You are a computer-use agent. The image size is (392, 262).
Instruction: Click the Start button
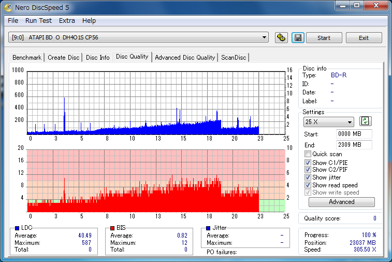[324, 38]
